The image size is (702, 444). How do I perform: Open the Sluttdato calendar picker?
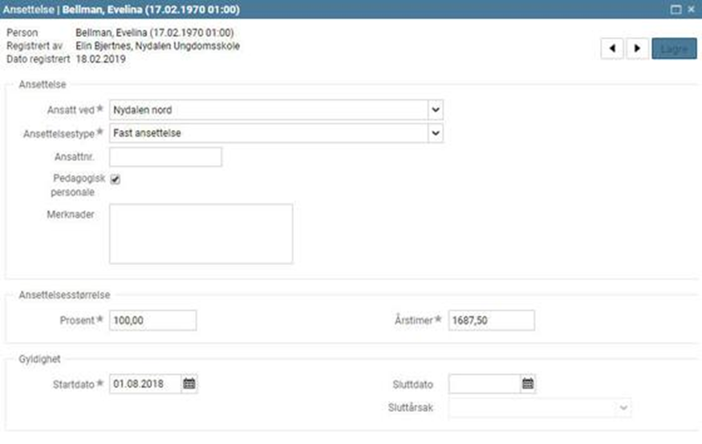pos(528,384)
